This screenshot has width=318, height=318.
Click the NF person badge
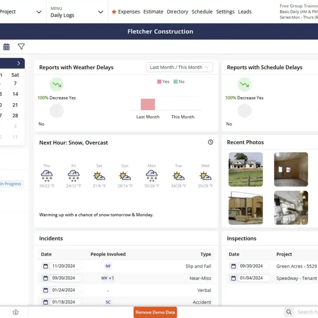(108, 266)
